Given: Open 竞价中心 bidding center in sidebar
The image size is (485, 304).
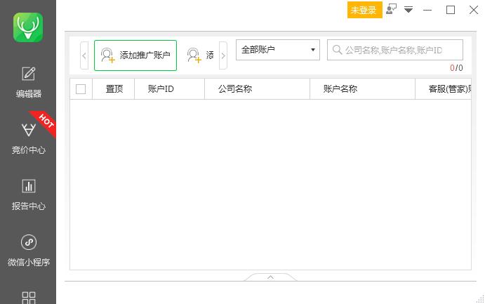Looking at the screenshot, I should coord(29,138).
